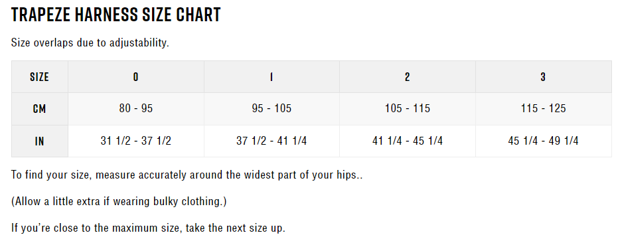Click the CM row header cell

pyautogui.click(x=39, y=109)
